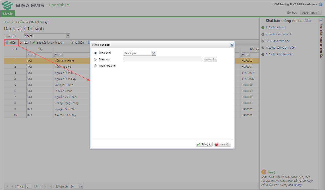Click the orange Lưu ý info icon

(x=264, y=172)
